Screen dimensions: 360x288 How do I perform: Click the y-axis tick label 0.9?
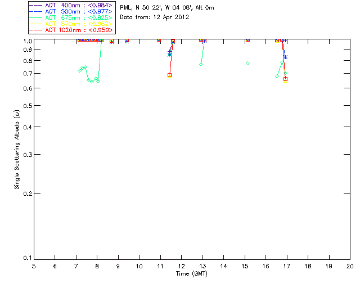28,49
